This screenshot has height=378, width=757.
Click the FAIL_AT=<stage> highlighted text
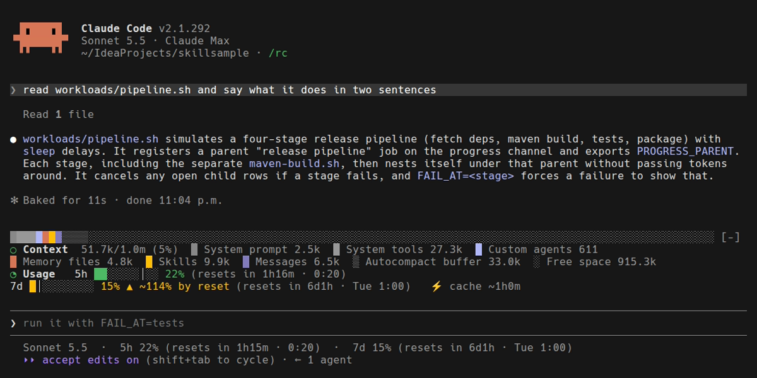click(466, 176)
